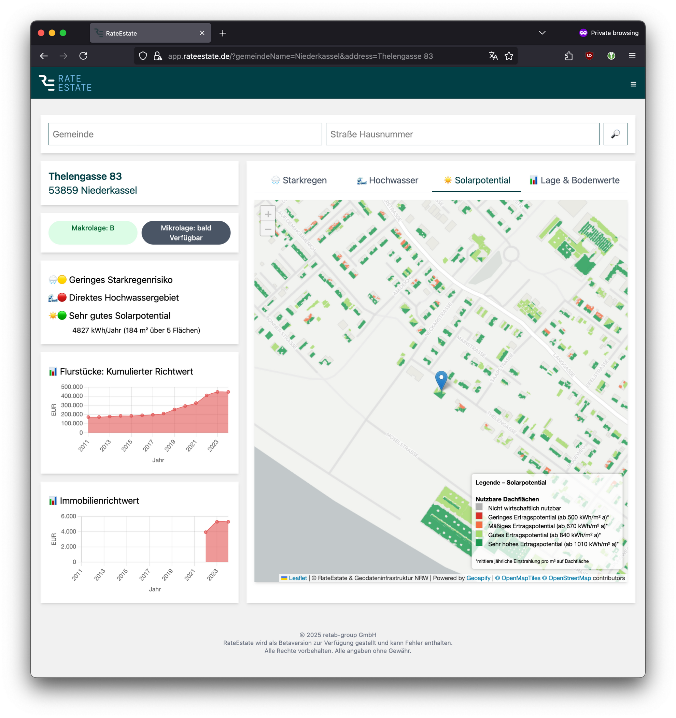
Task: Click the map zoom in button
Action: (268, 214)
